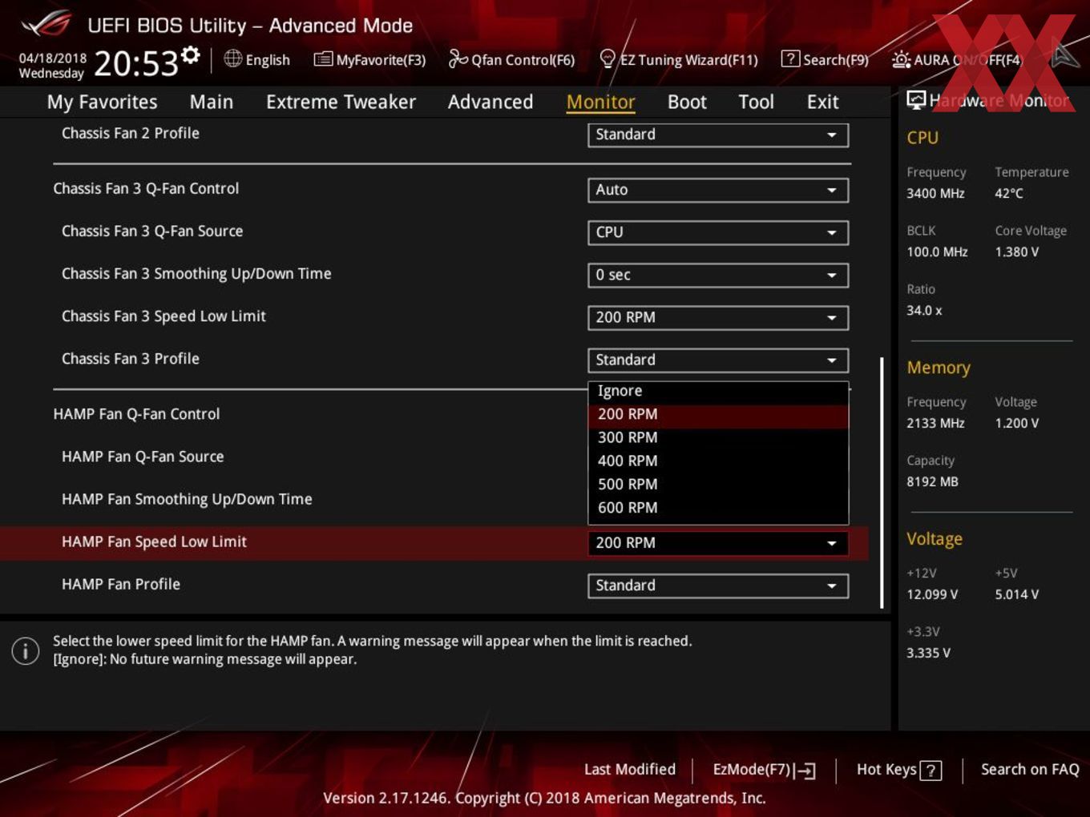
Task: Go to the Advanced tab
Action: pyautogui.click(x=490, y=102)
